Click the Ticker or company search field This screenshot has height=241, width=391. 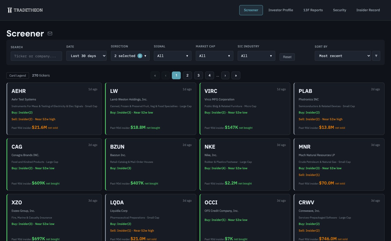coord(36,56)
